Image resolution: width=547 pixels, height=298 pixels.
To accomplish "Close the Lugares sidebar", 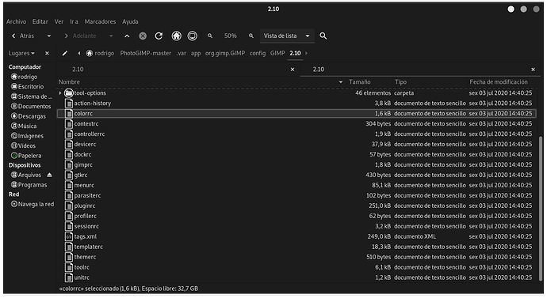I will pyautogui.click(x=47, y=53).
